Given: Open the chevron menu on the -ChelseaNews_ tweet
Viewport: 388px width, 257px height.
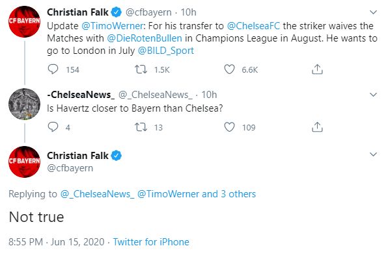Looking at the screenshot, I should pyautogui.click(x=373, y=95).
